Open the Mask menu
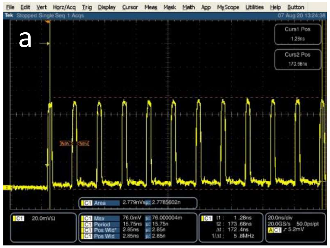This screenshot has height=248, width=330. click(x=170, y=7)
